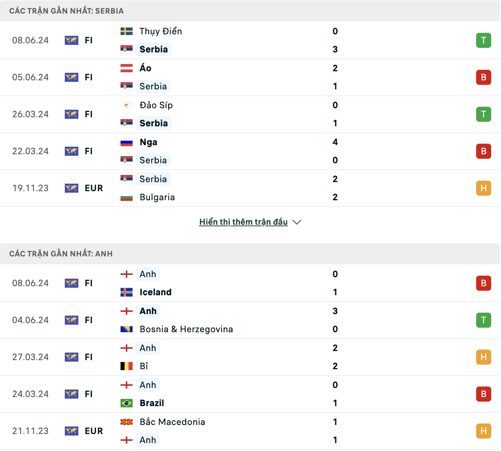Select the 24.03.24 Anh vs Brazil match row
Screen dimensions: 501x451
tap(250, 394)
